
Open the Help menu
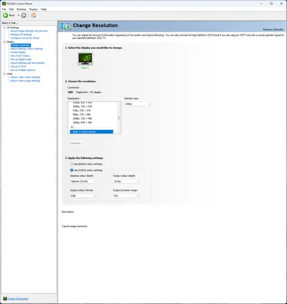coord(43,9)
